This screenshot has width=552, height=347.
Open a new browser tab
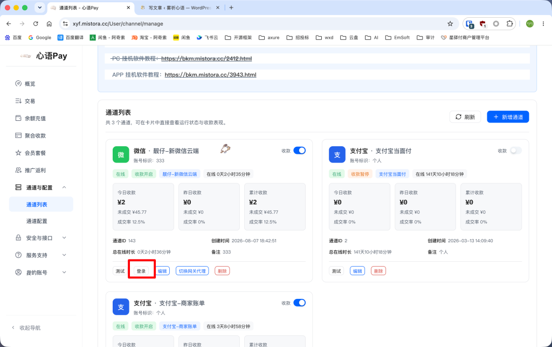(x=231, y=8)
